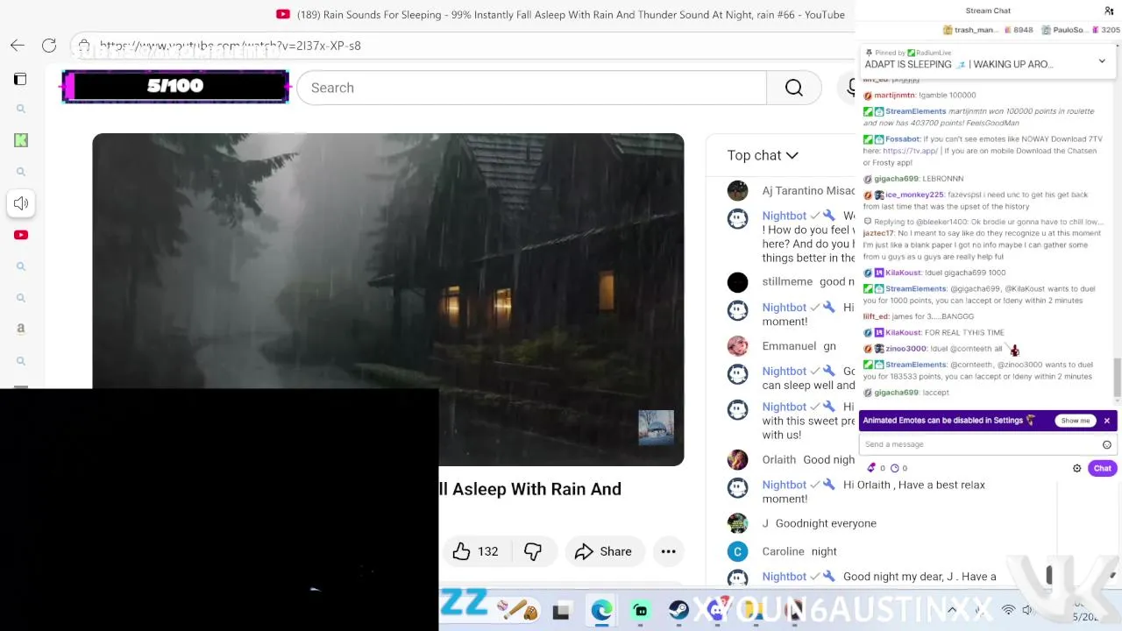
Task: Open Microsoft Edge from the taskbar
Action: [x=601, y=611]
